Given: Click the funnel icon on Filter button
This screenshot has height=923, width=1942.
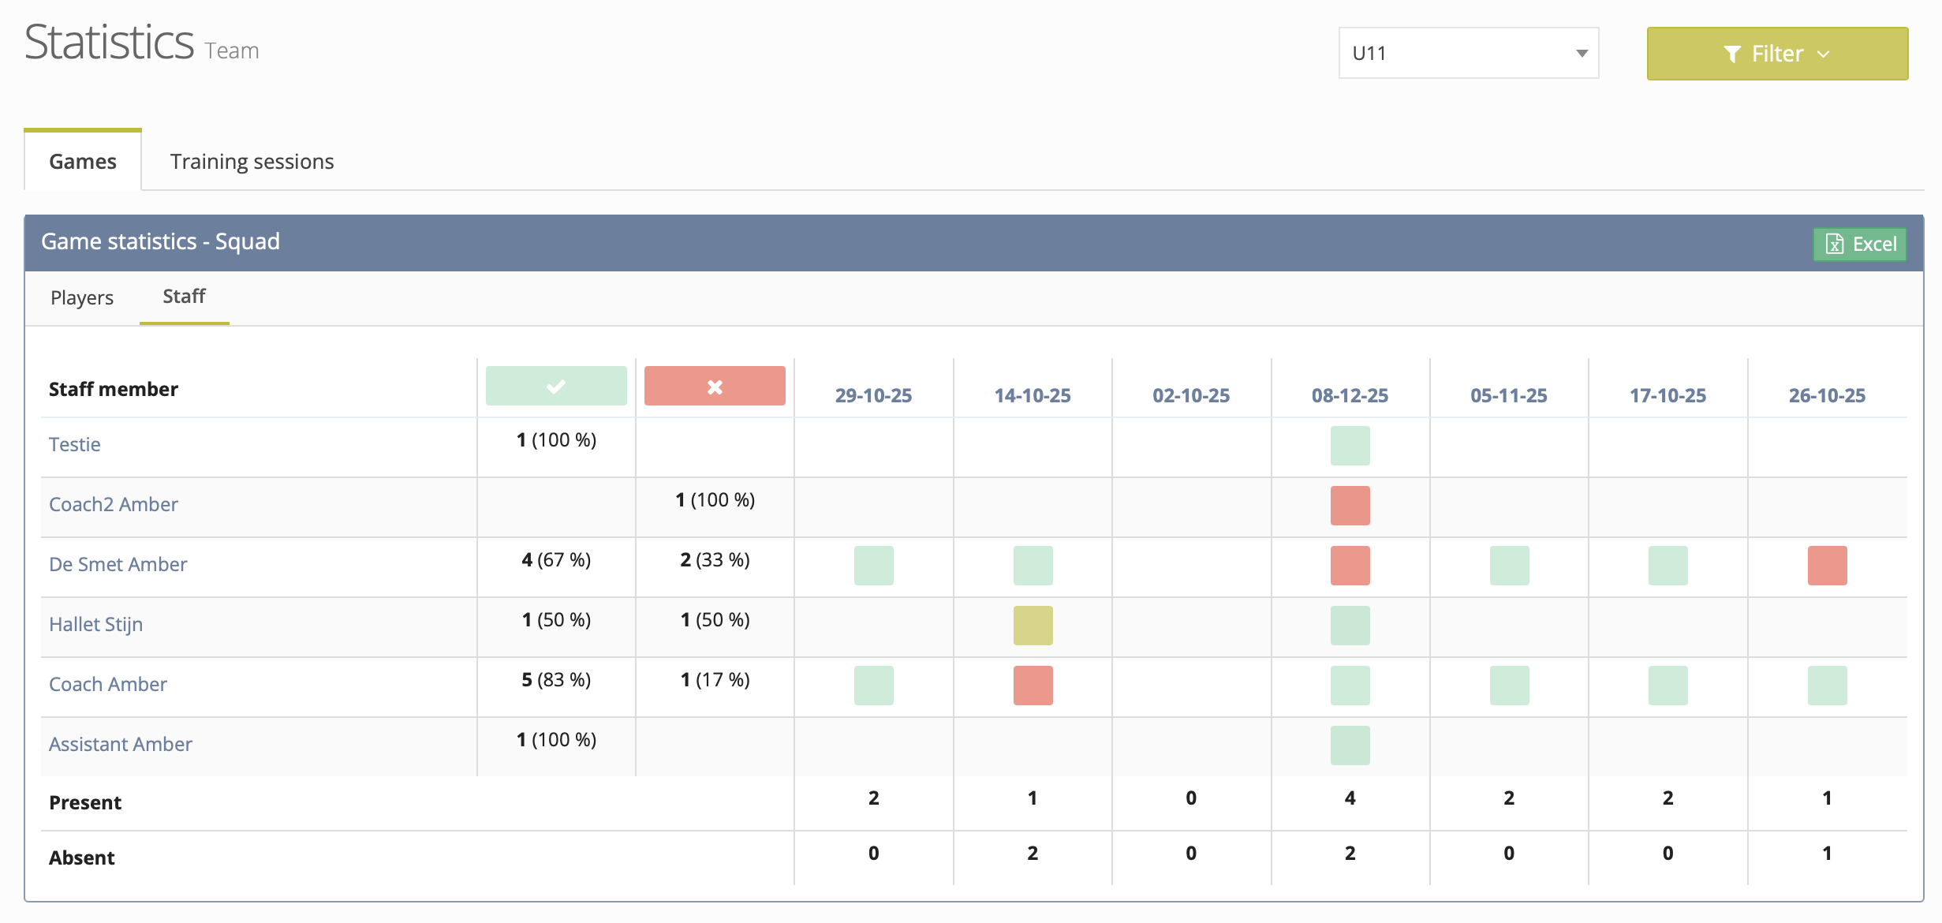Looking at the screenshot, I should coord(1732,54).
